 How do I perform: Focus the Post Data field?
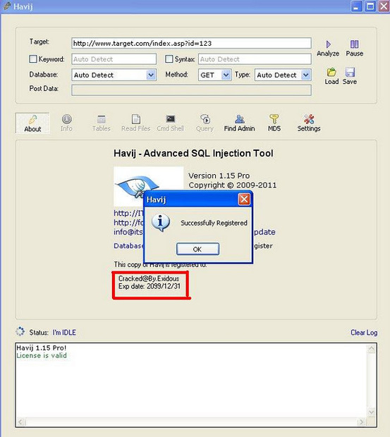[191, 90]
